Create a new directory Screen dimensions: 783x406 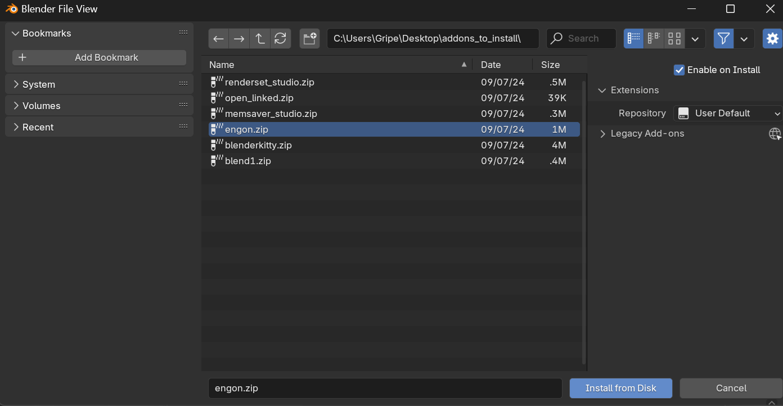click(309, 38)
